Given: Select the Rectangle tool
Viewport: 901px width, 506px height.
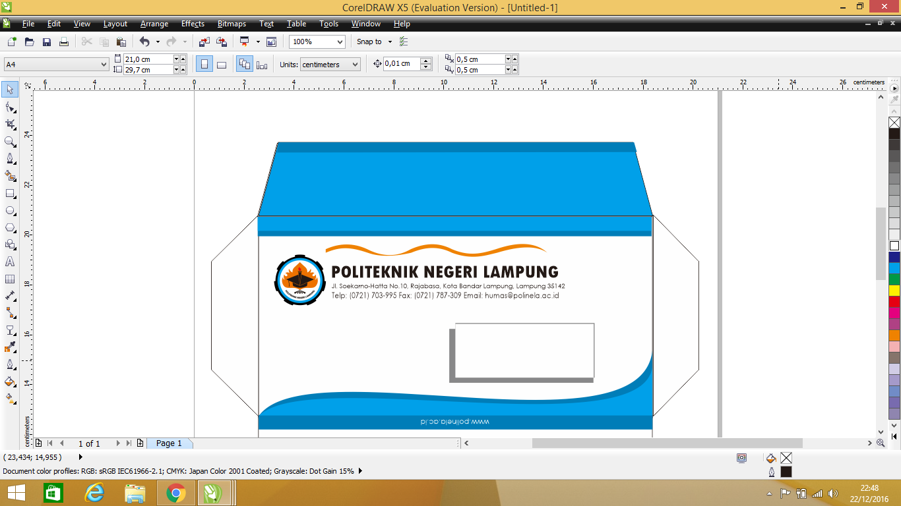Looking at the screenshot, I should click(x=10, y=193).
